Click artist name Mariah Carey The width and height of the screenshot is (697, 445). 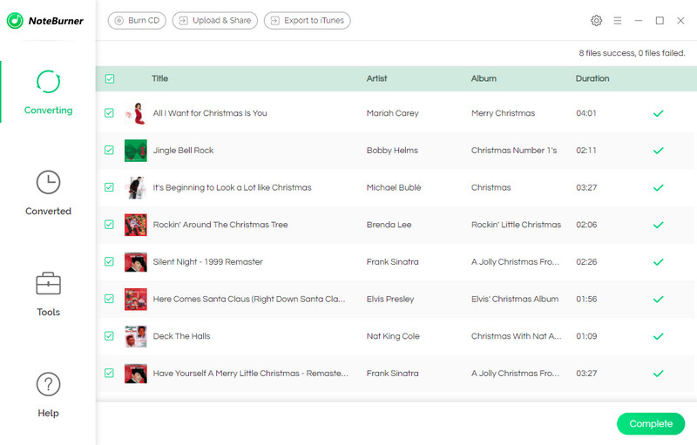pos(393,113)
